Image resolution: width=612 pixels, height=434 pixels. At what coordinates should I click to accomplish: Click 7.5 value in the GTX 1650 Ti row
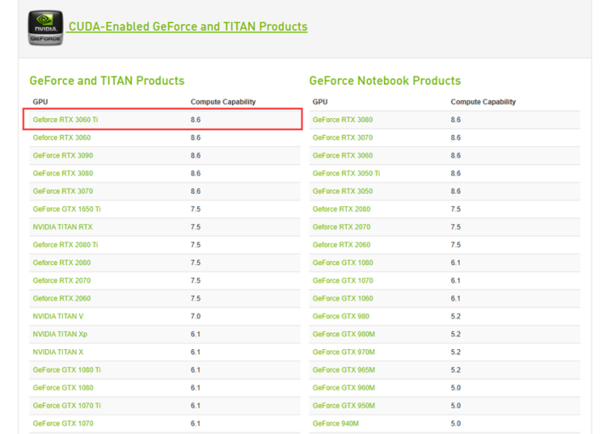coord(195,210)
